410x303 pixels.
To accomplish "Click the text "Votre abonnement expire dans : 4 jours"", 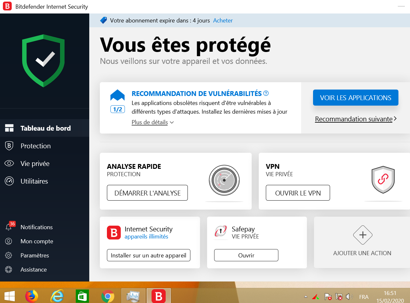I will click(160, 21).
